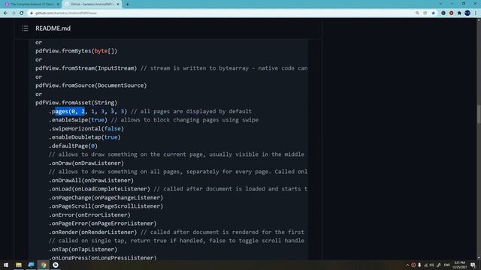
Task: Click the .onRender(onRenderListener) code
Action: click(93, 232)
